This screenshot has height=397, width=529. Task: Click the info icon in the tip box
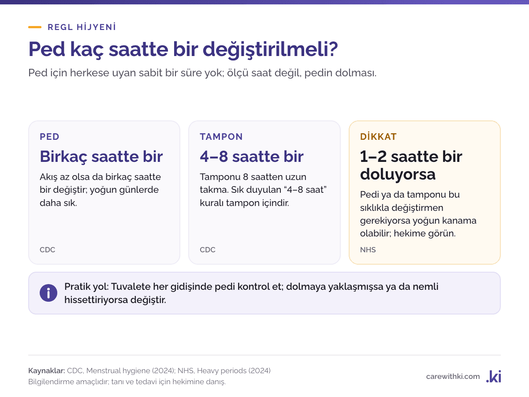coord(48,293)
